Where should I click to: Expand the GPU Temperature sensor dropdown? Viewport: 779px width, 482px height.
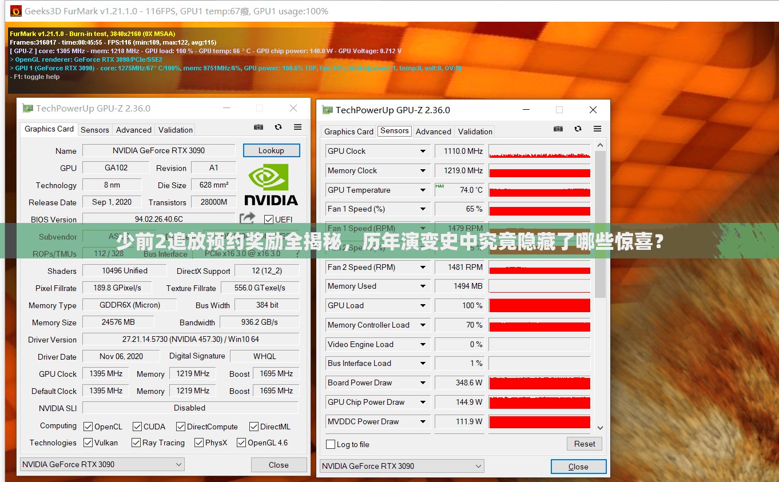423,190
